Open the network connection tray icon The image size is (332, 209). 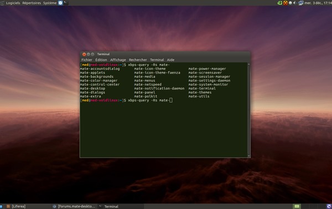pos(301,3)
